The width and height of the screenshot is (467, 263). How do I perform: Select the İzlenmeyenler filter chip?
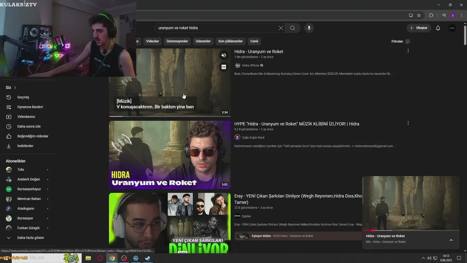(x=177, y=41)
